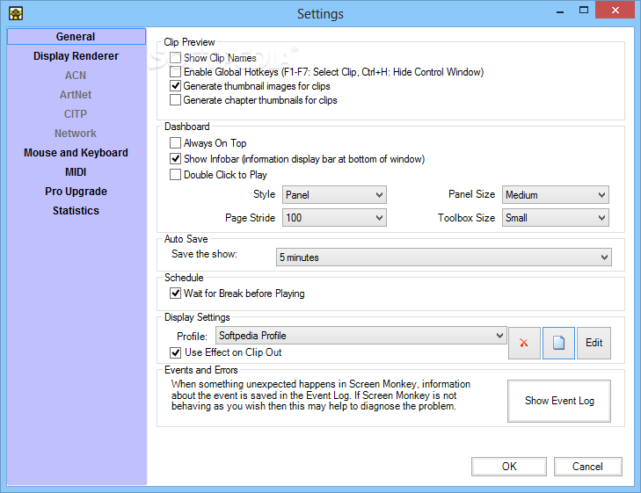The width and height of the screenshot is (641, 493).
Task: Expand the Toolbox Size dropdown
Action: point(556,218)
